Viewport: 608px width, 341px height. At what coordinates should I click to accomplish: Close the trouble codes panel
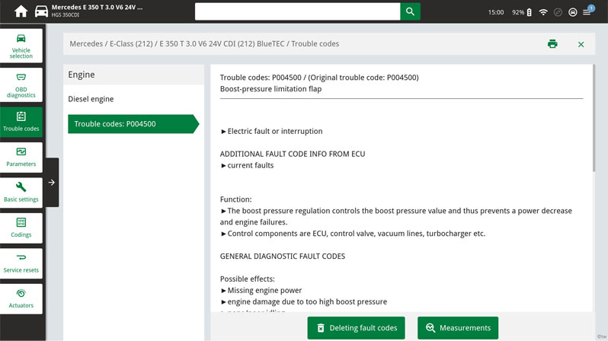[581, 44]
